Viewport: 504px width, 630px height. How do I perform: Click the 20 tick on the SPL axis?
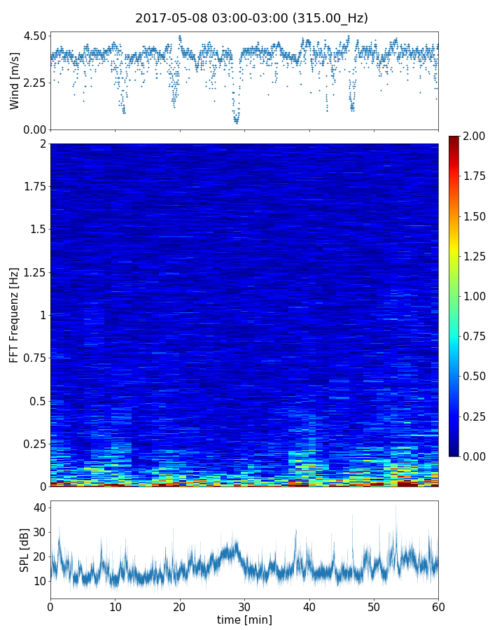click(39, 556)
